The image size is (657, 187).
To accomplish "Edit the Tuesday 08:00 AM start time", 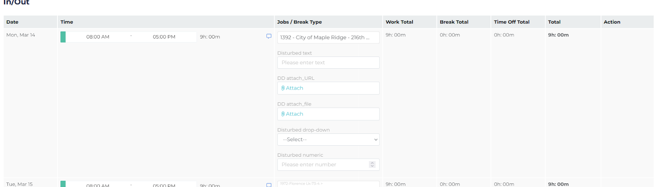I will click(x=98, y=185).
